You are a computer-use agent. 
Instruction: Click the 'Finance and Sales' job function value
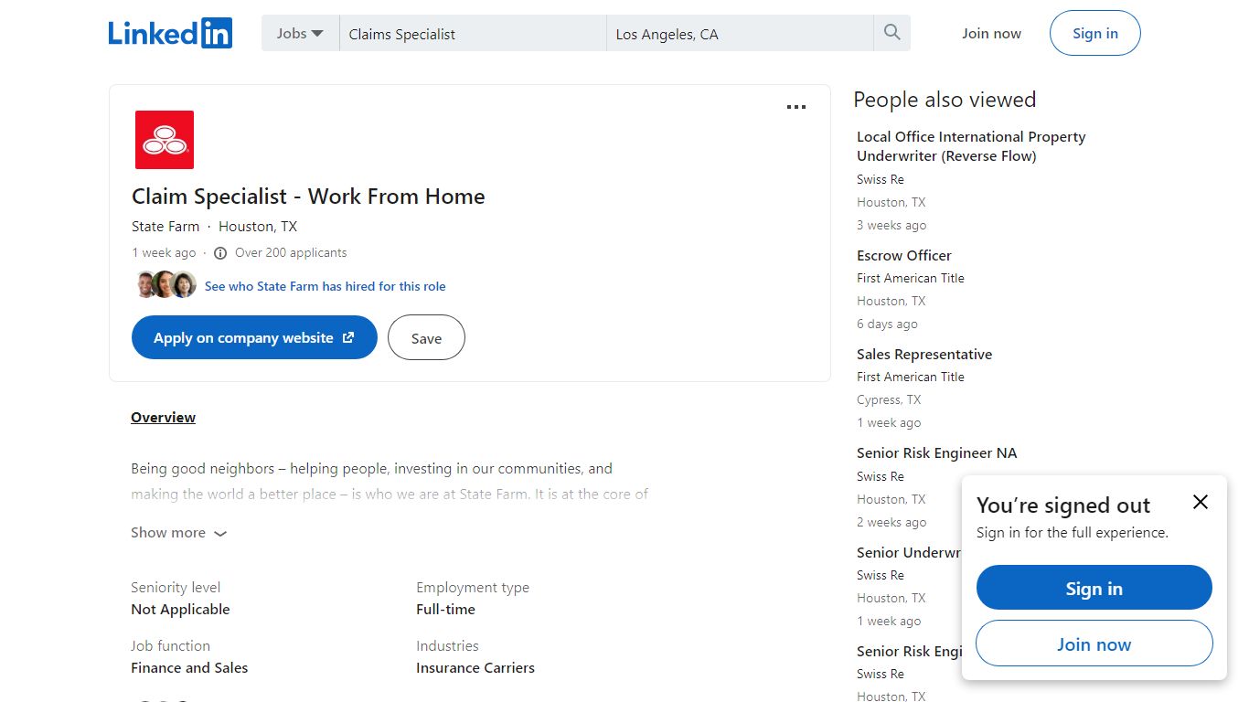click(189, 668)
